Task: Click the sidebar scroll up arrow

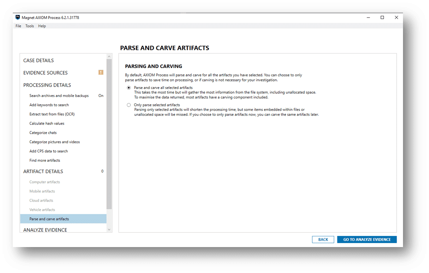Action: [x=109, y=57]
